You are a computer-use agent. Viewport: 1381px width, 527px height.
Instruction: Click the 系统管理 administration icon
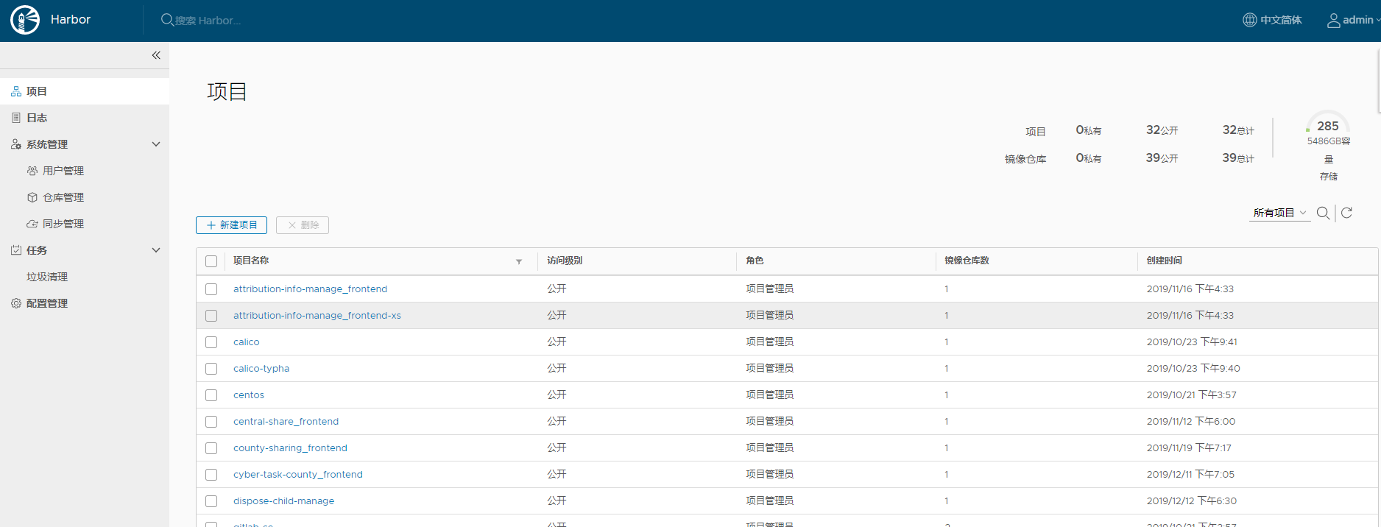16,144
